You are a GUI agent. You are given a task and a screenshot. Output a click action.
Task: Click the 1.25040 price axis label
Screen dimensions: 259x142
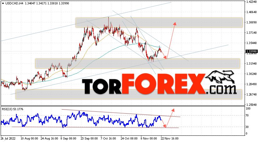(251, 105)
